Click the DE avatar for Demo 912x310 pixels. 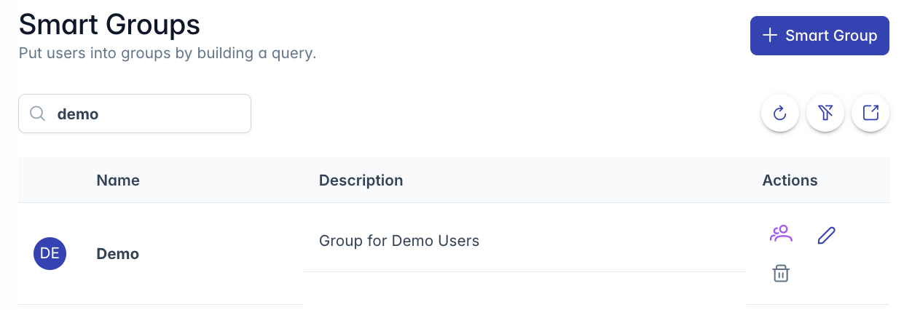(x=50, y=253)
